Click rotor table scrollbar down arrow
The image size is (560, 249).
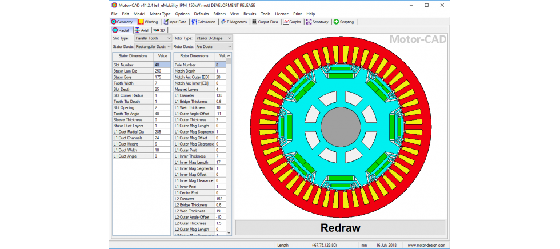point(229,232)
